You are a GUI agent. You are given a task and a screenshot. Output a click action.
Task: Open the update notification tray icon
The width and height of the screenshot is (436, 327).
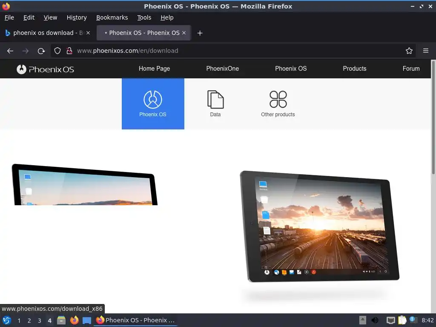click(413, 320)
